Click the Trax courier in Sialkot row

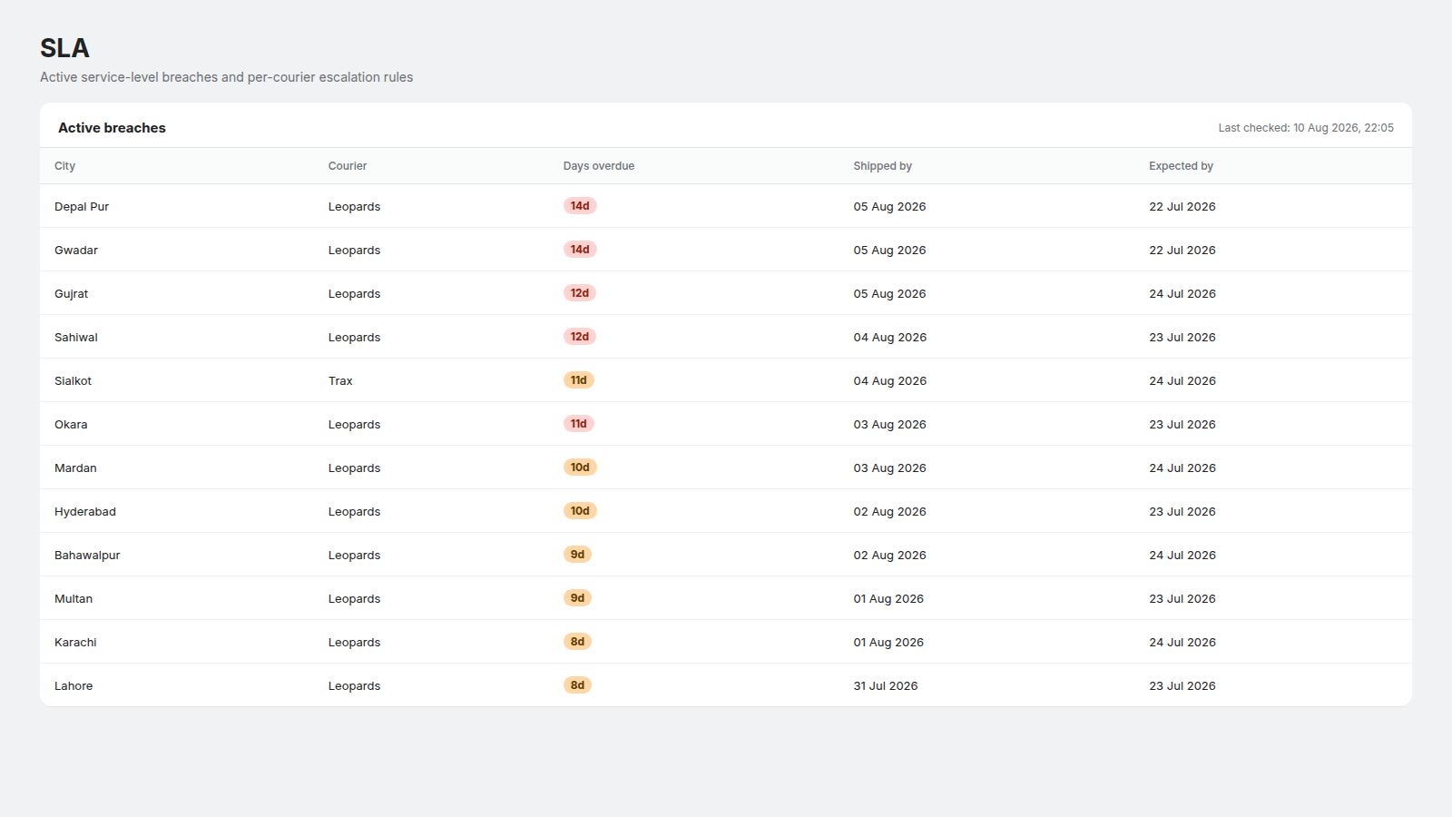[340, 381]
